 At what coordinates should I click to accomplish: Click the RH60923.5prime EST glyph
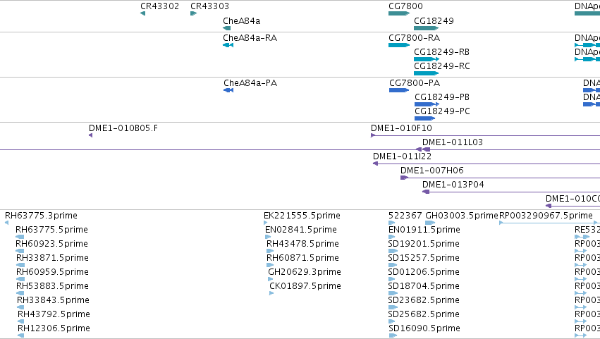pyautogui.click(x=20, y=252)
